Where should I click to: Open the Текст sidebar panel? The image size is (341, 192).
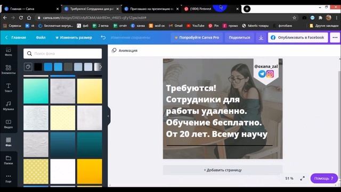coord(9,87)
